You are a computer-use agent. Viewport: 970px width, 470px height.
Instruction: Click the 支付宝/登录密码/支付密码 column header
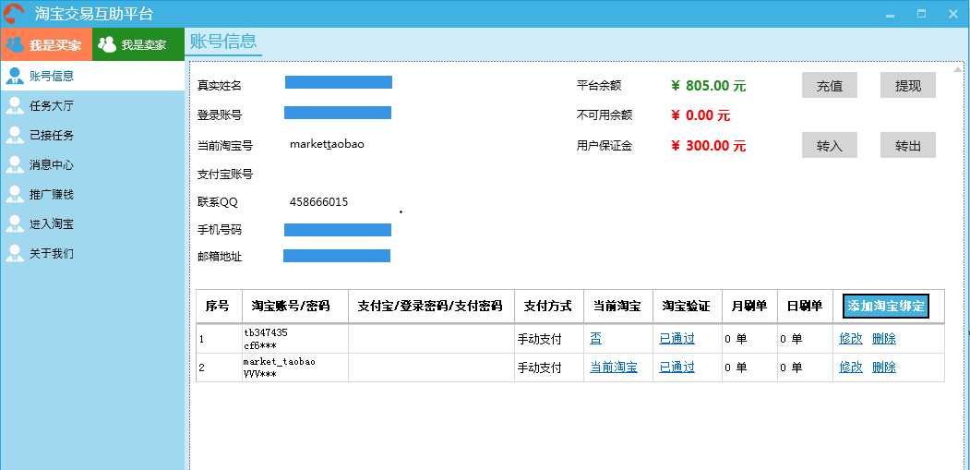[431, 306]
